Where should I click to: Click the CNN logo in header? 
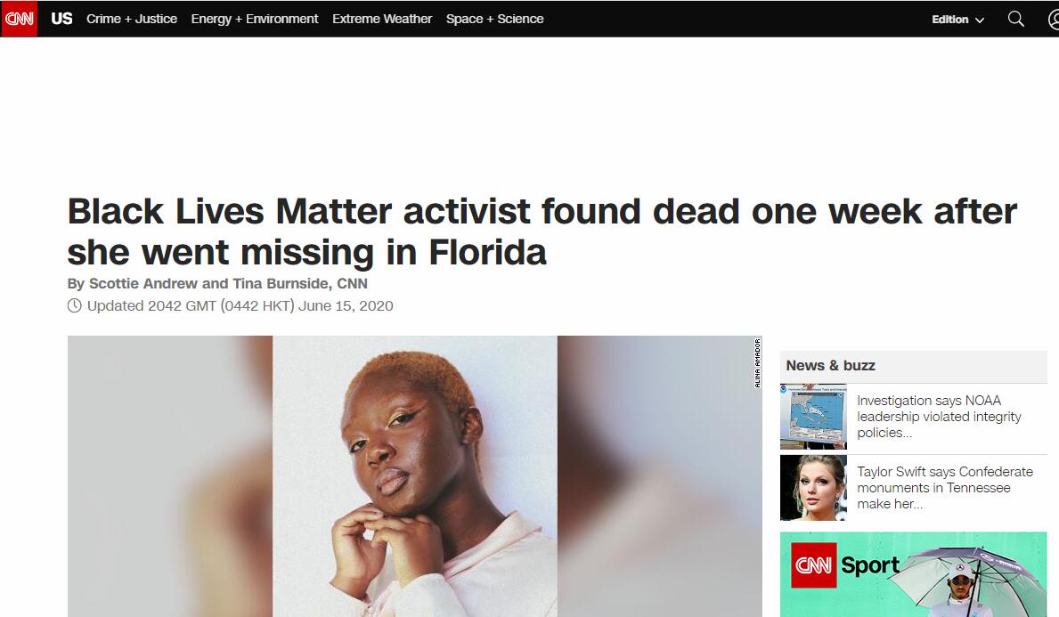pyautogui.click(x=19, y=19)
